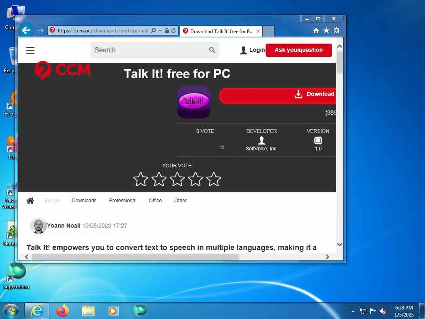Show hidden tray icons arrow
425x319 pixels.
pos(353,311)
